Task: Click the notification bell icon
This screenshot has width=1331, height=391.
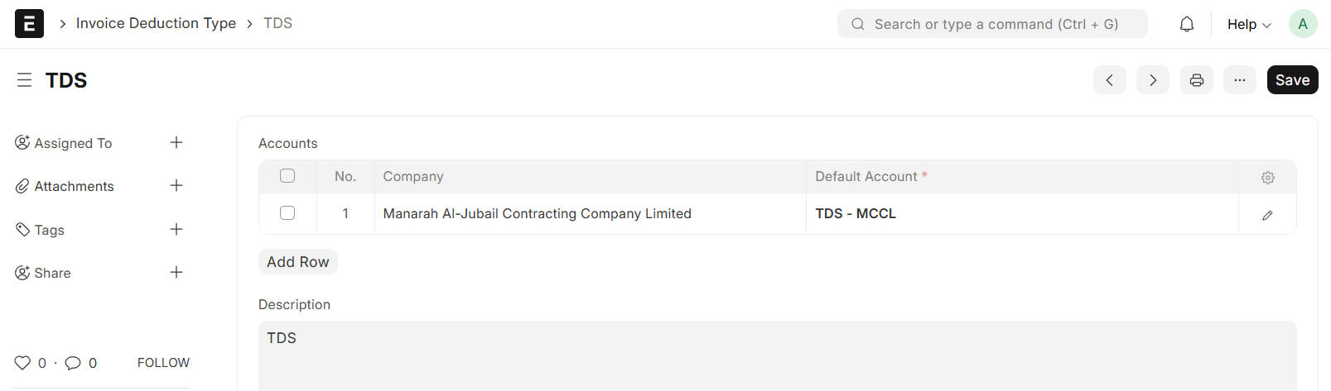Action: [x=1187, y=24]
